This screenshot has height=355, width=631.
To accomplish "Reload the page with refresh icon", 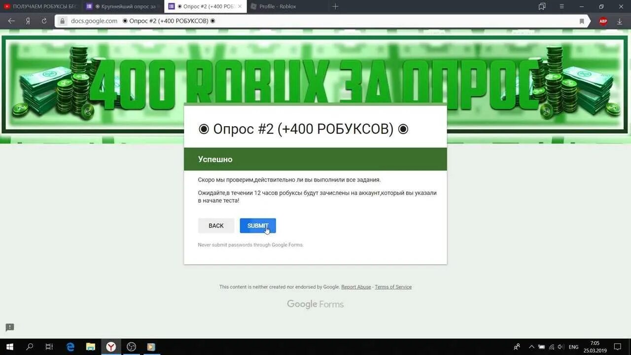I will tap(44, 21).
